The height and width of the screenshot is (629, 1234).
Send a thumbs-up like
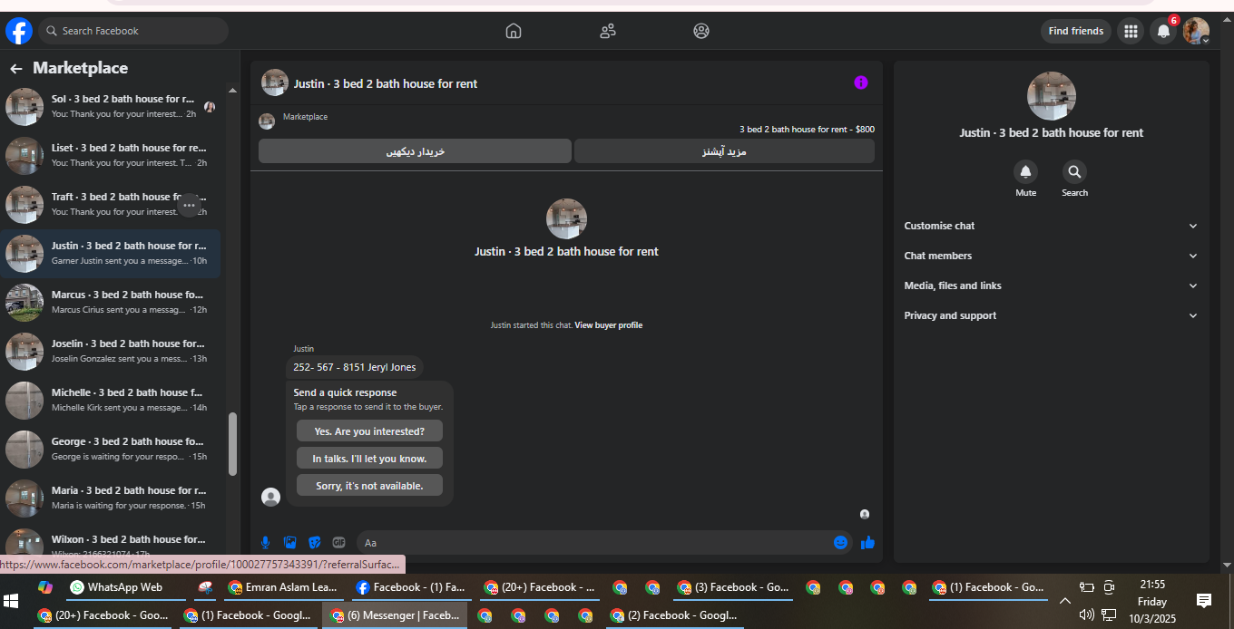click(x=867, y=542)
